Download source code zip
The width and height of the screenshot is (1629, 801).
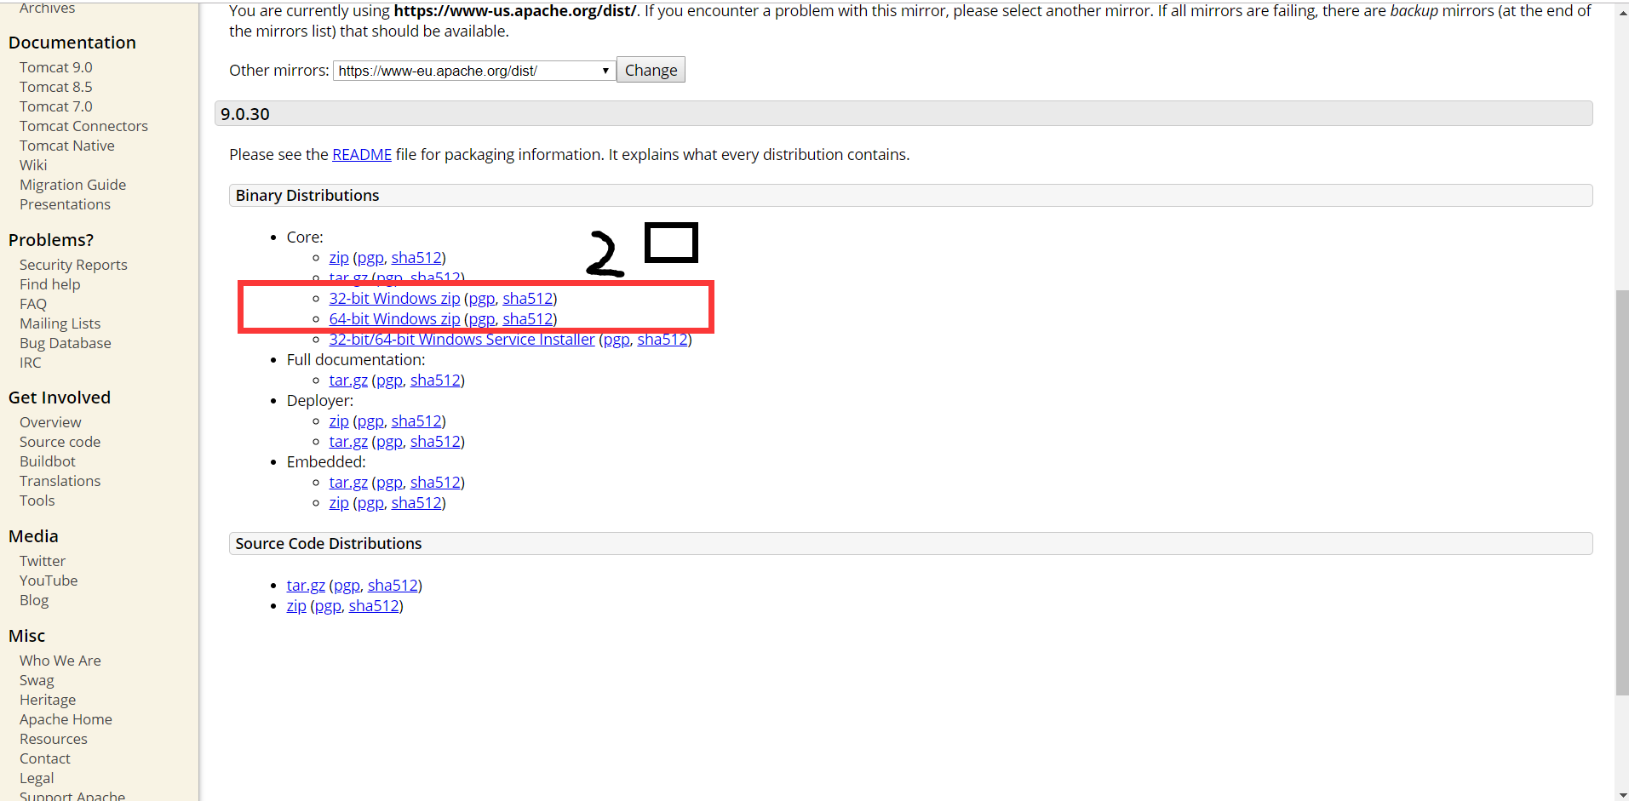296,605
